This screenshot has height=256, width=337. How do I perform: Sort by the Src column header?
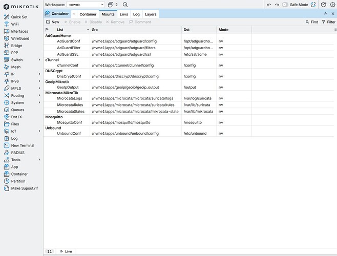click(x=136, y=30)
